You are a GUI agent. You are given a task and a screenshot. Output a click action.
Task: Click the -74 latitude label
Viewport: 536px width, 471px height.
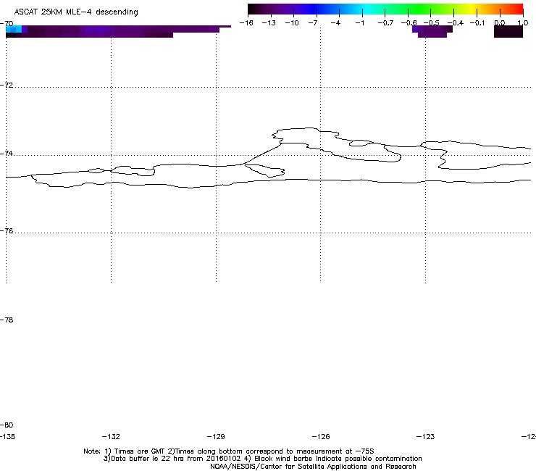7,153
